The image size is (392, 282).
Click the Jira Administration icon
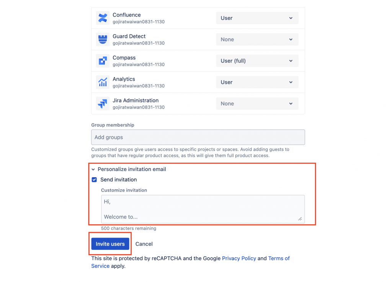point(103,104)
